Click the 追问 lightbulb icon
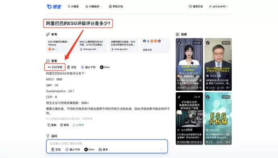 (48, 136)
